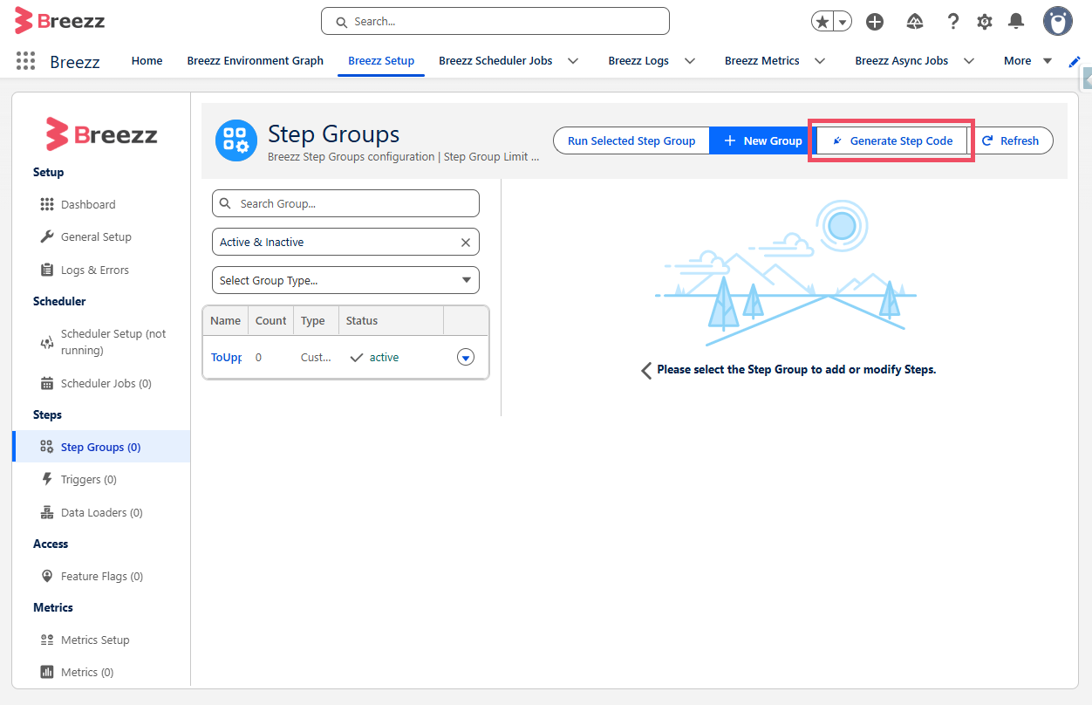The width and height of the screenshot is (1092, 705).
Task: Open the Trailhead guidance icon
Action: click(915, 22)
